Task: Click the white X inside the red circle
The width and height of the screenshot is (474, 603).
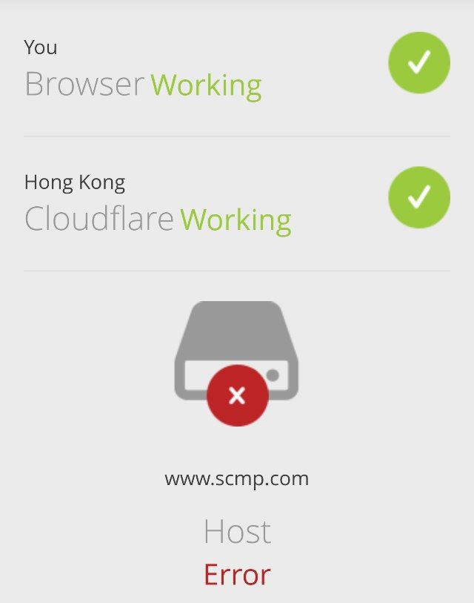Action: (237, 395)
